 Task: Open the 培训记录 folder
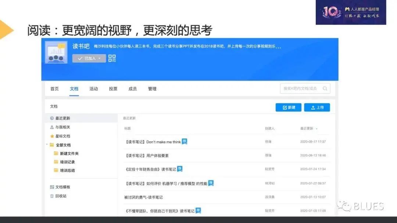(x=67, y=162)
